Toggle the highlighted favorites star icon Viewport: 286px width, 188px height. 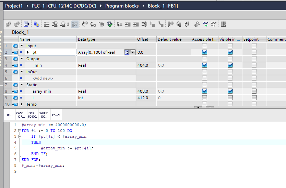[75, 24]
